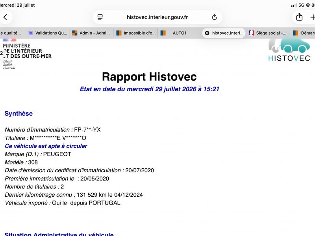Image resolution: width=315 pixels, height=236 pixels.
Task: Click the histovec.interieur.gouv.fr address bar
Action: click(x=157, y=17)
